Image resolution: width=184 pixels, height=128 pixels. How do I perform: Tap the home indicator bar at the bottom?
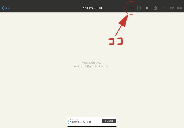tap(92, 127)
